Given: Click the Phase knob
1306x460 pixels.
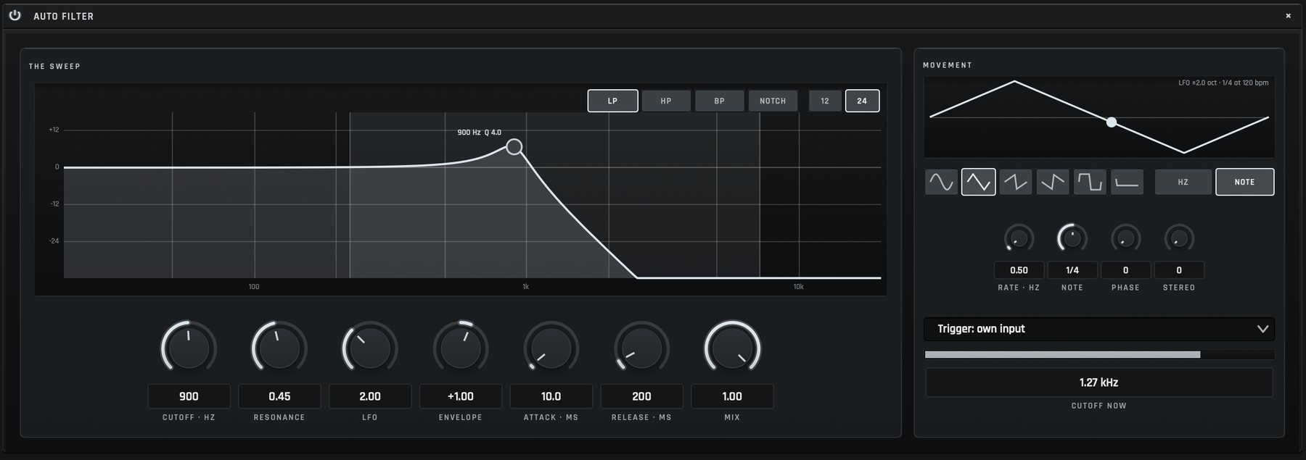Looking at the screenshot, I should click(x=1125, y=238).
